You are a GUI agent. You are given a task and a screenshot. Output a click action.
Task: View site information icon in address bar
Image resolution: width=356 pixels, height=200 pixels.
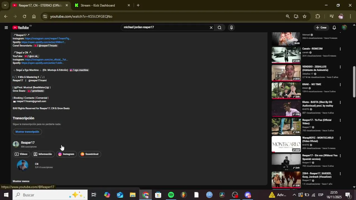pos(45,16)
